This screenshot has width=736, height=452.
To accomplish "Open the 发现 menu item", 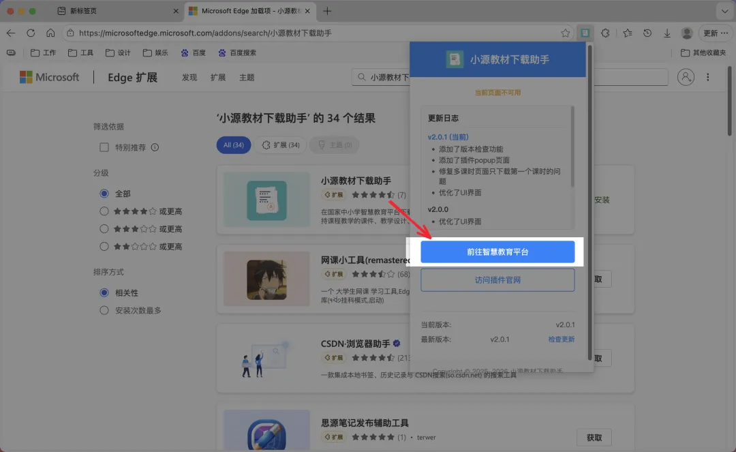I will tap(189, 78).
